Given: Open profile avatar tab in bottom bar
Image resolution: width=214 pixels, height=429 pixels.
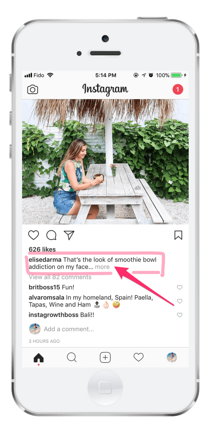Looking at the screenshot, I should 172,357.
